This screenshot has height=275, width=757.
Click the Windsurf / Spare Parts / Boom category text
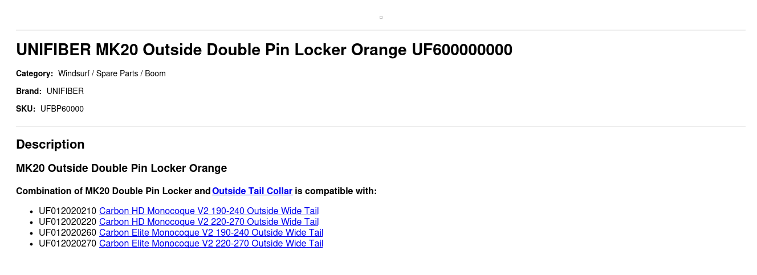click(x=112, y=73)
